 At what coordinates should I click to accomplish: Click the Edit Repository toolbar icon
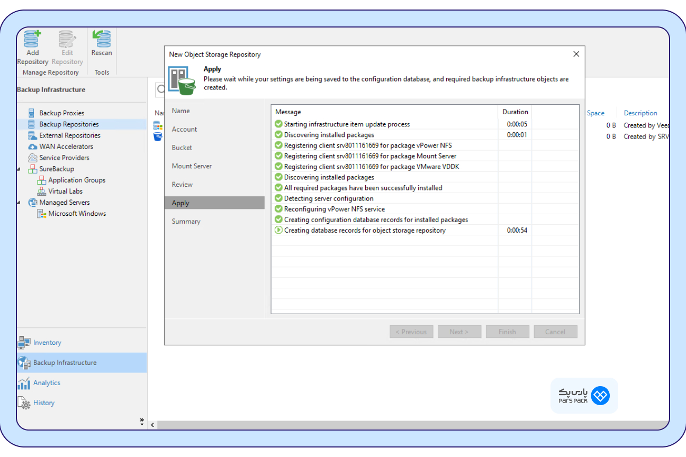tap(67, 39)
